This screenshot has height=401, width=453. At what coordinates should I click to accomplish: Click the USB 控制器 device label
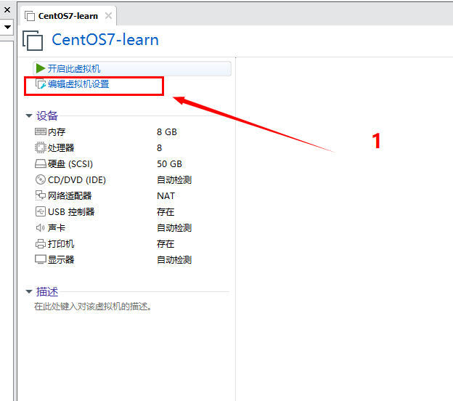(x=71, y=212)
